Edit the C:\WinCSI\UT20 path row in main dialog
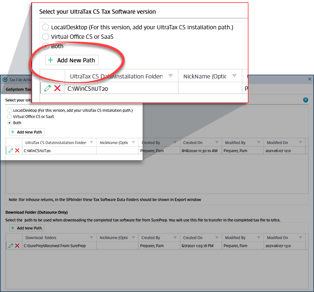The image size is (314, 292). [11, 150]
